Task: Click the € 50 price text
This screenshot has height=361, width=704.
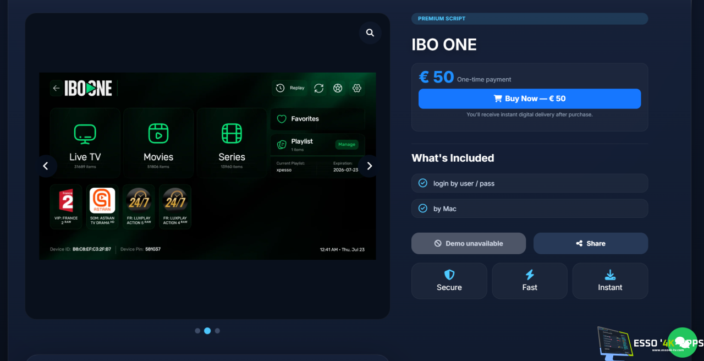Action: click(437, 77)
